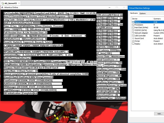164x123 pixels.
Task: Click 'AuthServer: [SESSION_STATE_ESTABLISHED]' line
Action: click(x=33, y=84)
